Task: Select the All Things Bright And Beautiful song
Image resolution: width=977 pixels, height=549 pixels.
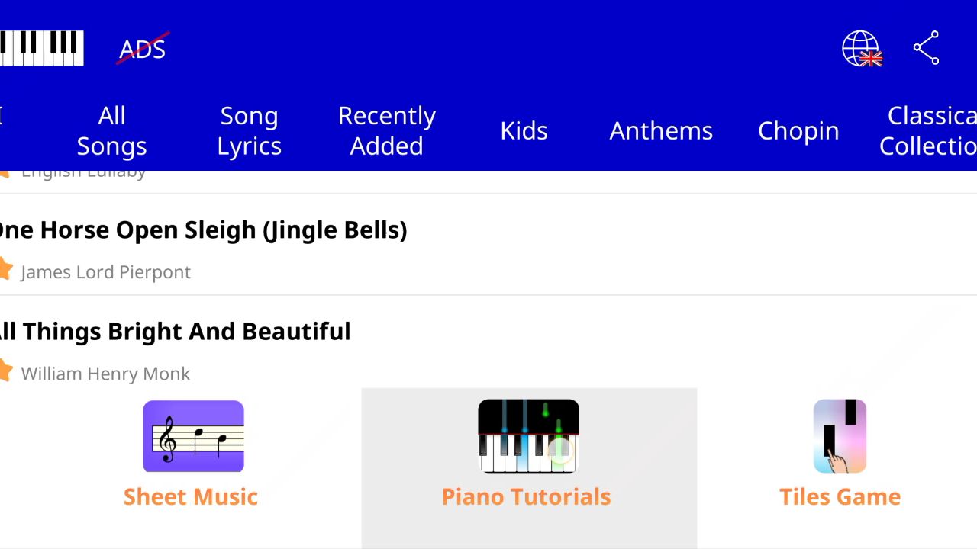Action: click(x=174, y=332)
